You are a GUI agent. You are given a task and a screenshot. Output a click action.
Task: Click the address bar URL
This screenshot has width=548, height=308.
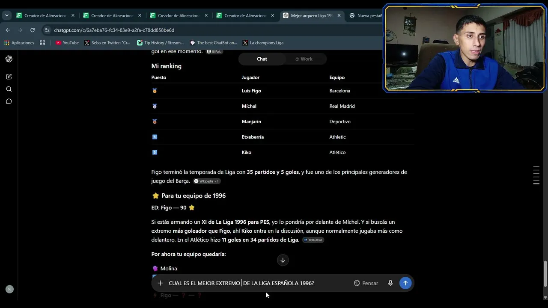[114, 30]
